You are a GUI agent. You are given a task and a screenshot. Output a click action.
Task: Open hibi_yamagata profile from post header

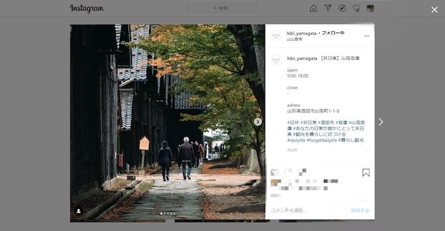(x=301, y=33)
